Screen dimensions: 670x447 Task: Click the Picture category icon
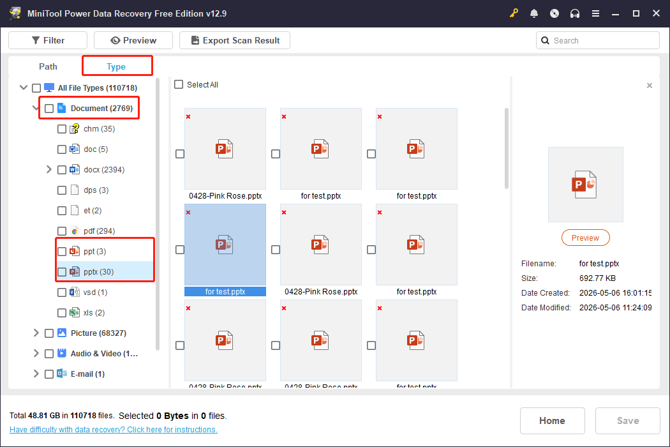(x=62, y=333)
